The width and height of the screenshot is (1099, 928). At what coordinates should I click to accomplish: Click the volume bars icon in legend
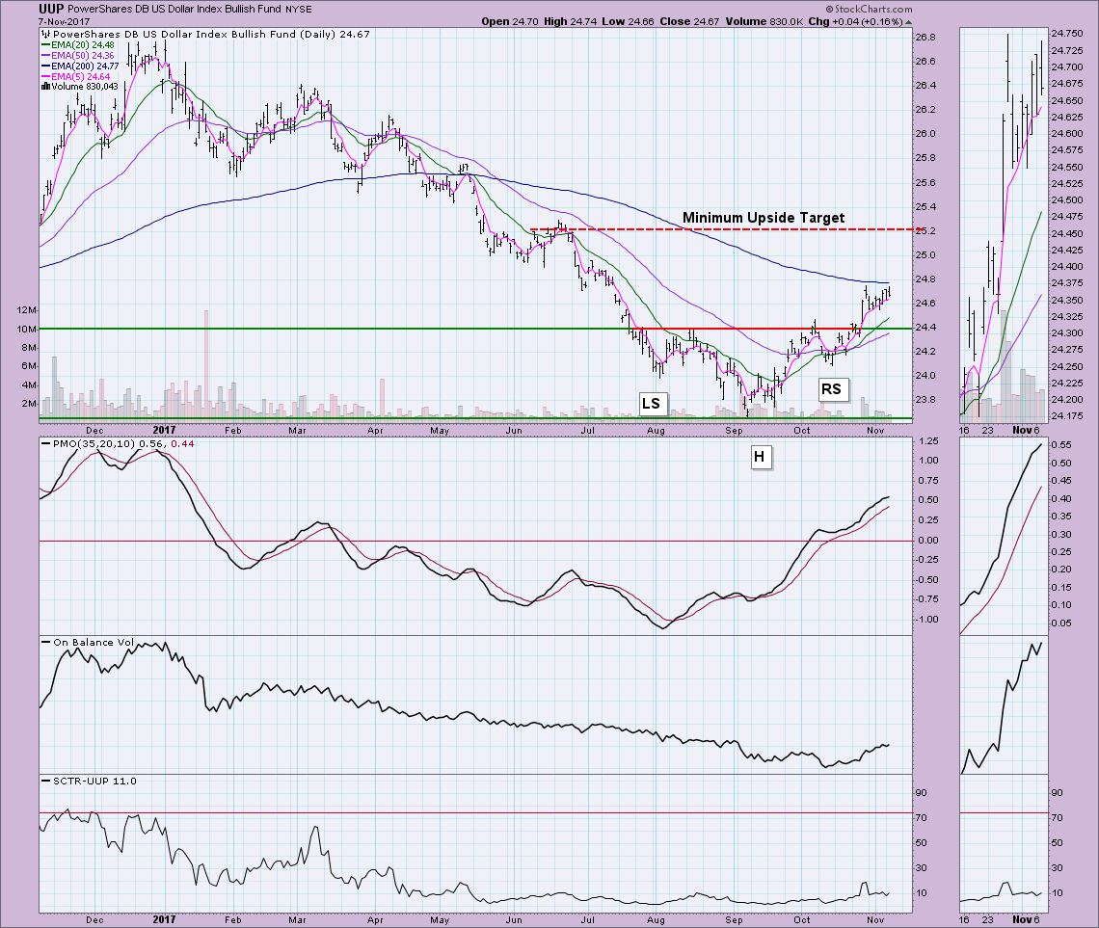pyautogui.click(x=44, y=86)
